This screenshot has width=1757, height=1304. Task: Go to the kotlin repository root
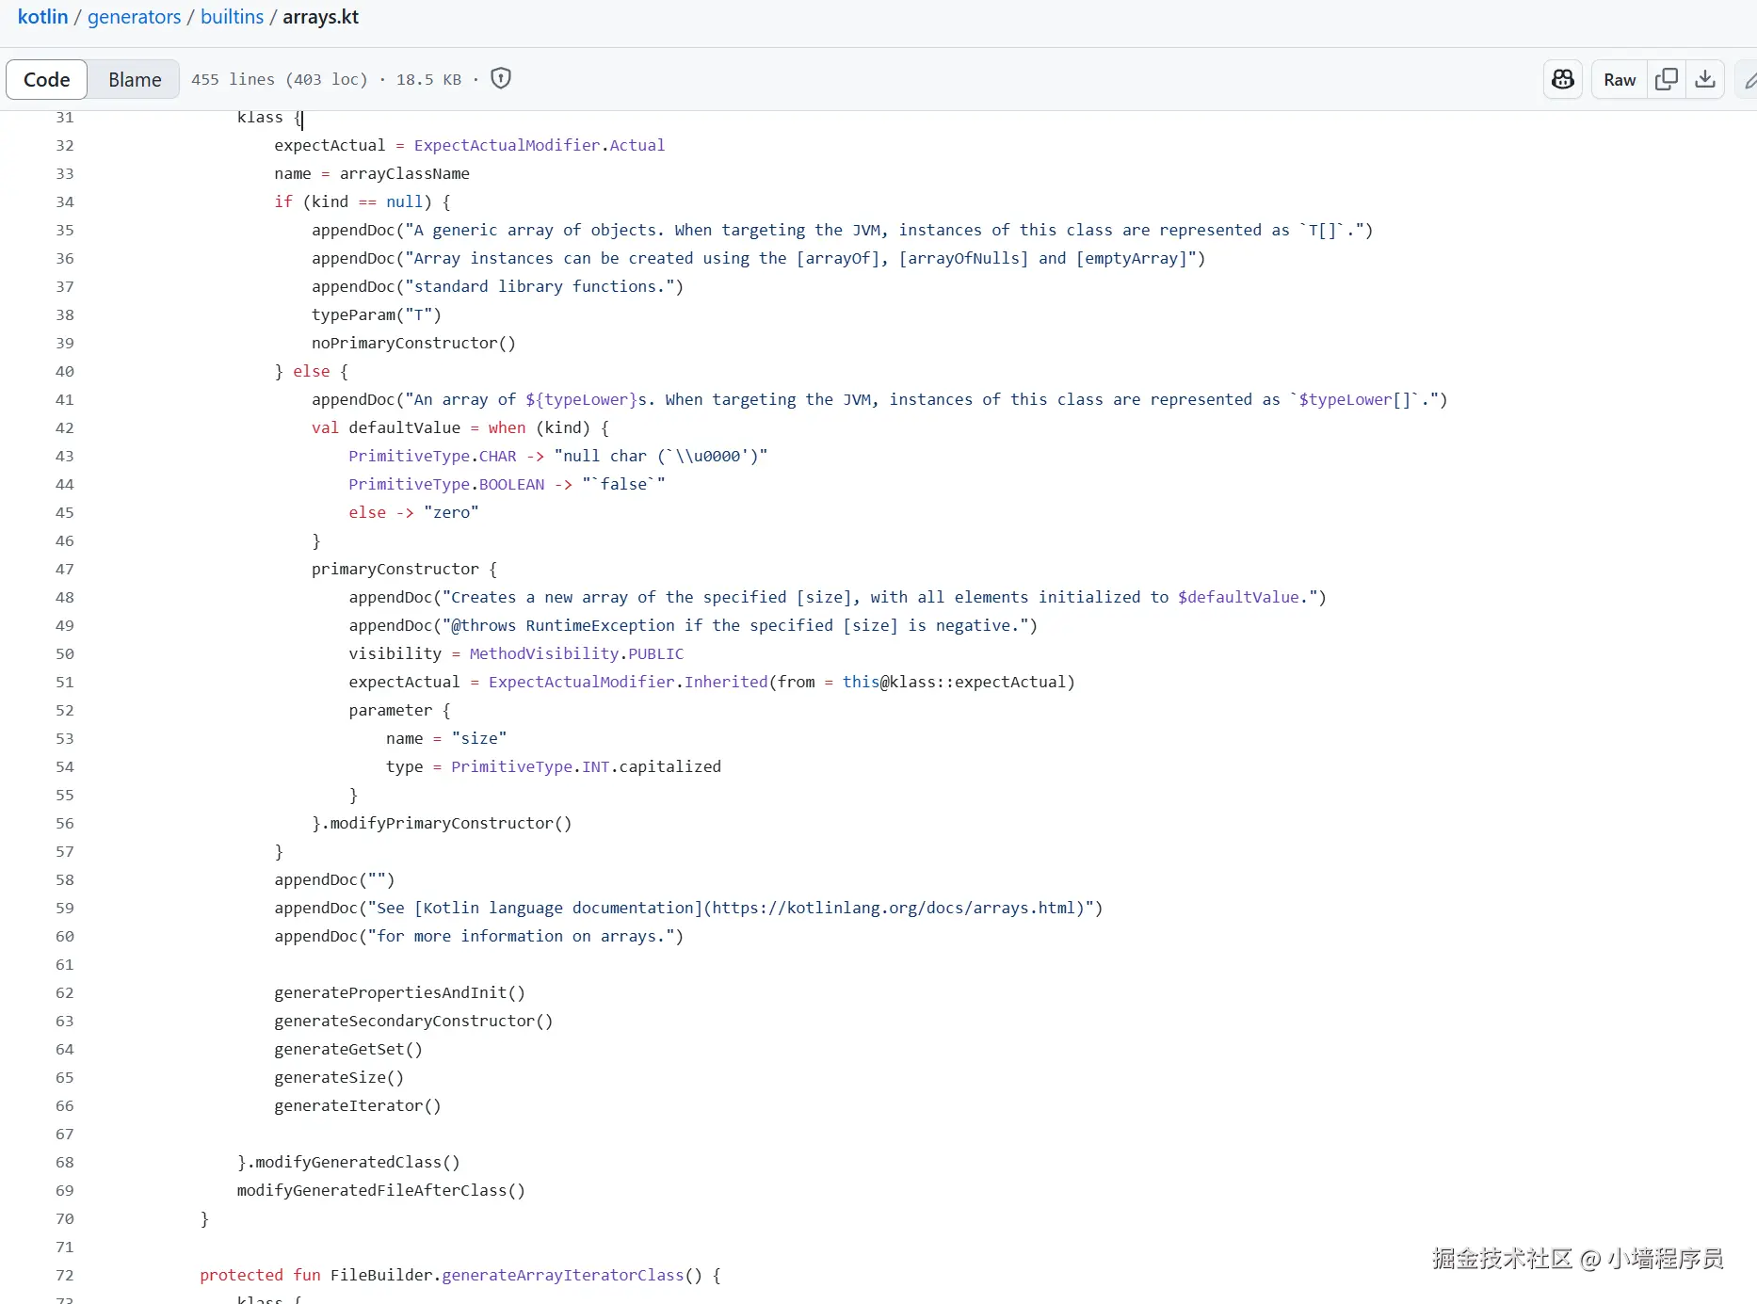click(x=42, y=17)
